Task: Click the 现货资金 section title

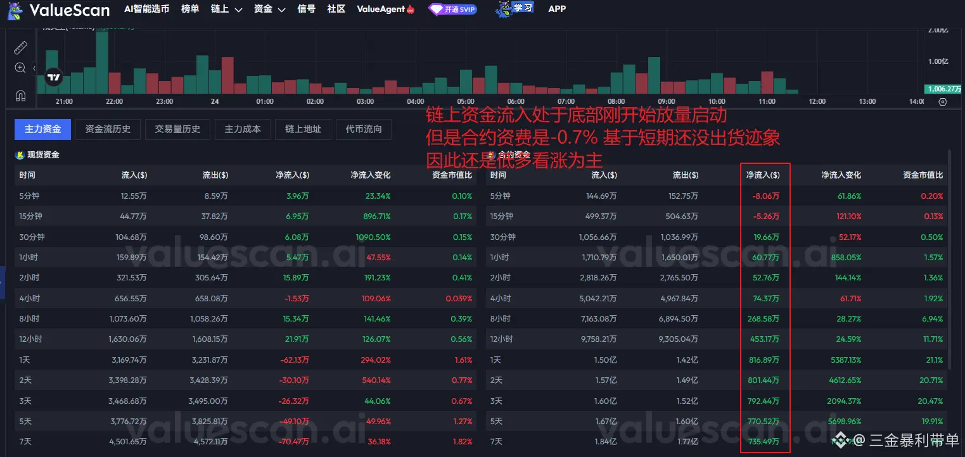Action: click(x=43, y=155)
